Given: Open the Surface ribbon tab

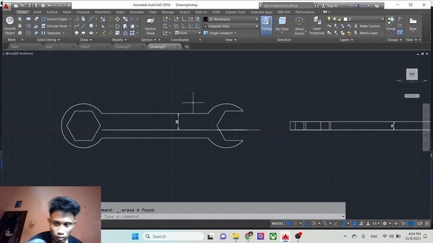Looking at the screenshot, I should pos(52,12).
